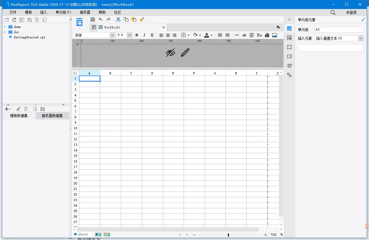
Task: Open the hyperlink panel in right sidebar
Action: pos(289,75)
